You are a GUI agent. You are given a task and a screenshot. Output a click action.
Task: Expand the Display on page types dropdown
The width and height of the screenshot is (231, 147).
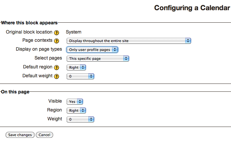tap(92, 50)
